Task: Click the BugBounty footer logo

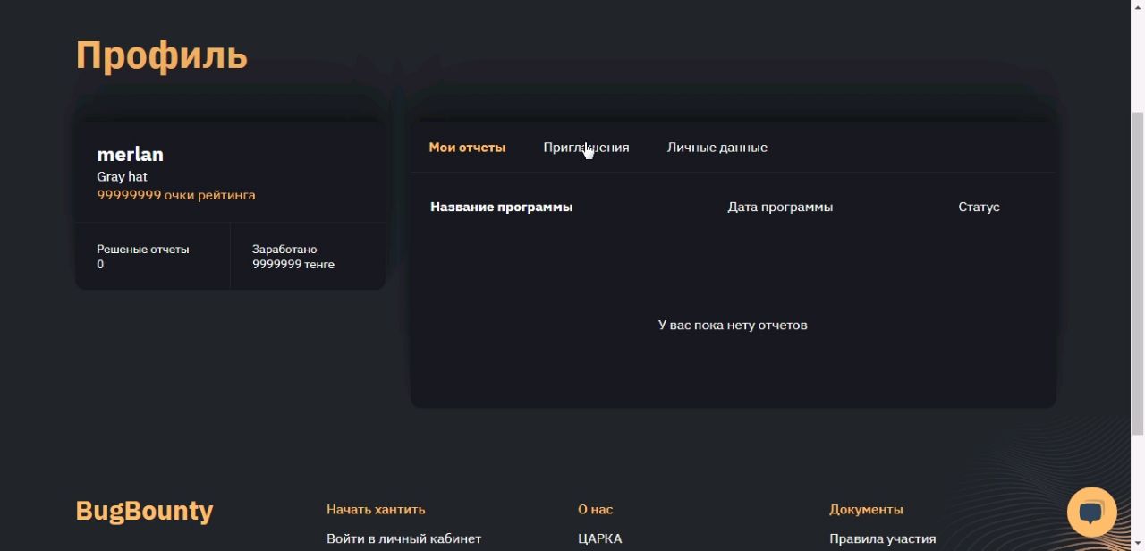Action: pyautogui.click(x=144, y=511)
